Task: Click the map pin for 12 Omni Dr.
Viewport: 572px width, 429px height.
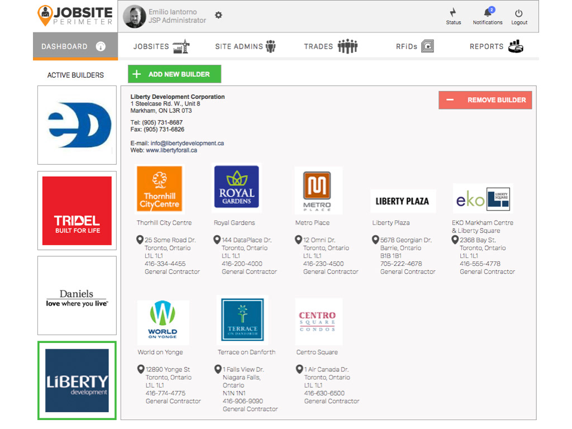Action: [x=298, y=240]
